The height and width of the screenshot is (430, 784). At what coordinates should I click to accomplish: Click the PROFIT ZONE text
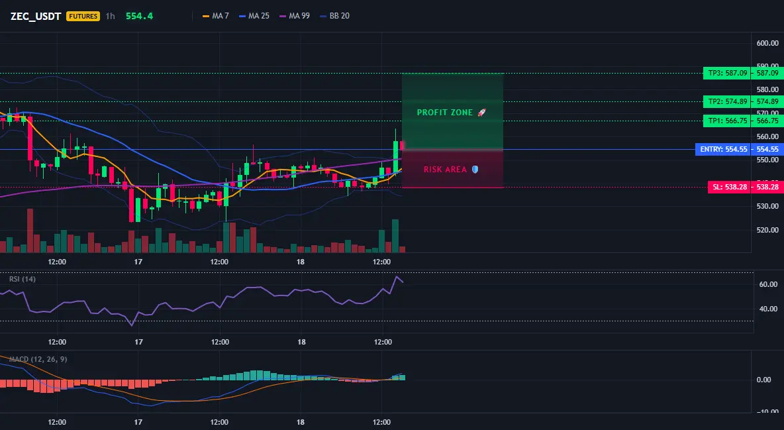[445, 113]
